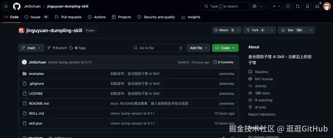Click the skill.json file icon
Viewport: 333px width, 138px height.
click(x=24, y=123)
